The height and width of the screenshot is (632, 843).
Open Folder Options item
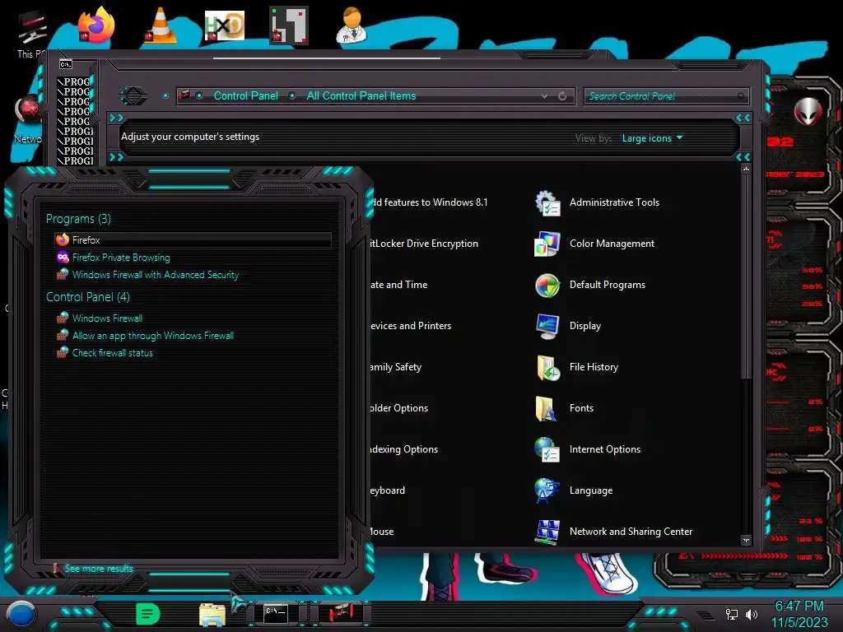pos(399,408)
